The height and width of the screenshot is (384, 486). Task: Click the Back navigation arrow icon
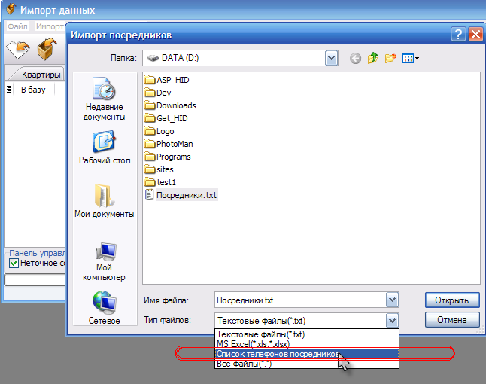(x=356, y=58)
